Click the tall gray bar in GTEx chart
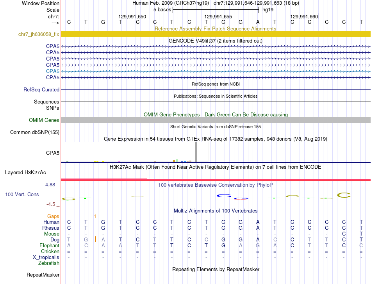The width and height of the screenshot is (371, 284). 196,152
